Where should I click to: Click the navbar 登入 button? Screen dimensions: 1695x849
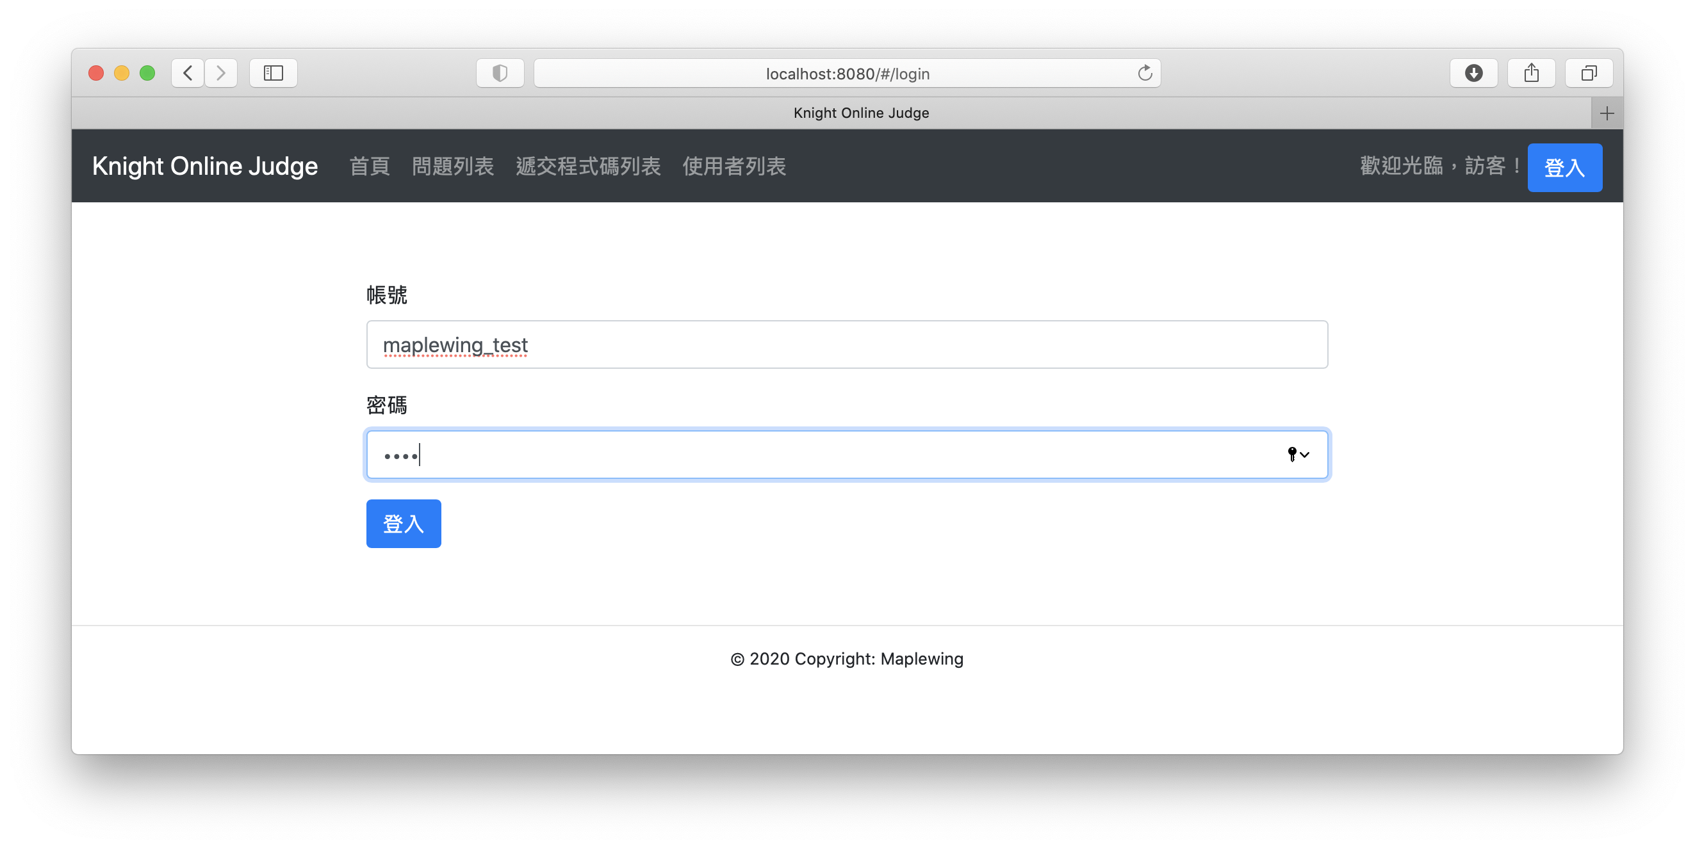[1565, 168]
